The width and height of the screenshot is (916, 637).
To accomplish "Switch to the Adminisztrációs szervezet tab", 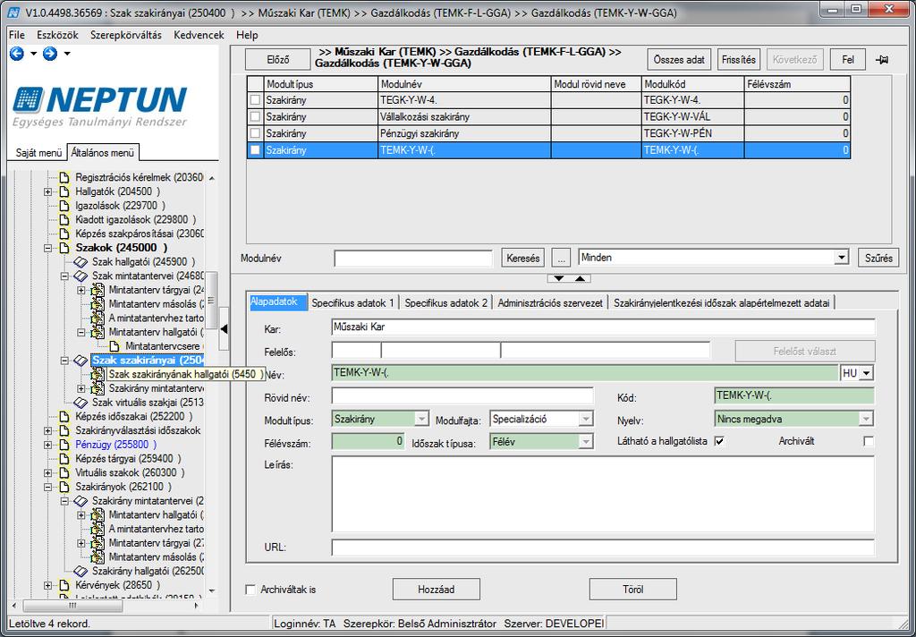I will pyautogui.click(x=550, y=302).
